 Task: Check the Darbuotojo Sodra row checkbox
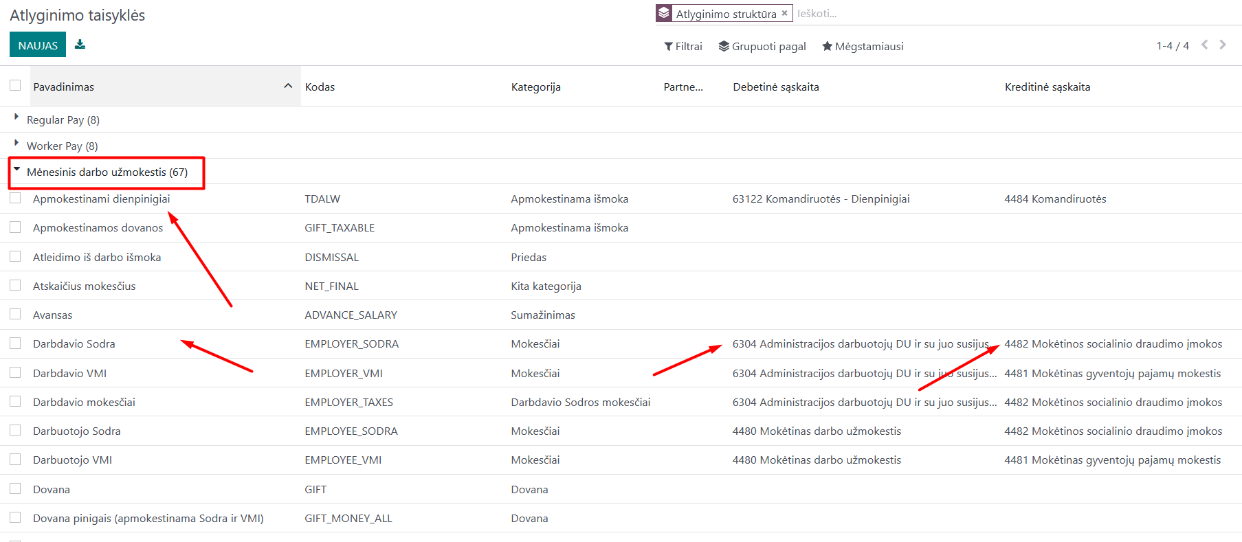pyautogui.click(x=15, y=430)
